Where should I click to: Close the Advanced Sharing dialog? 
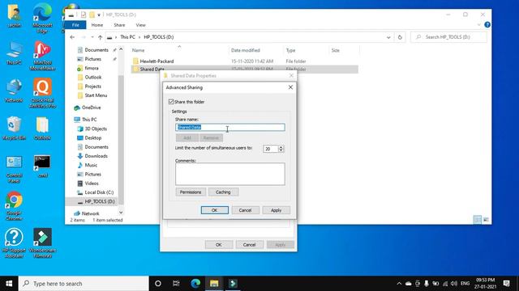tap(290, 87)
